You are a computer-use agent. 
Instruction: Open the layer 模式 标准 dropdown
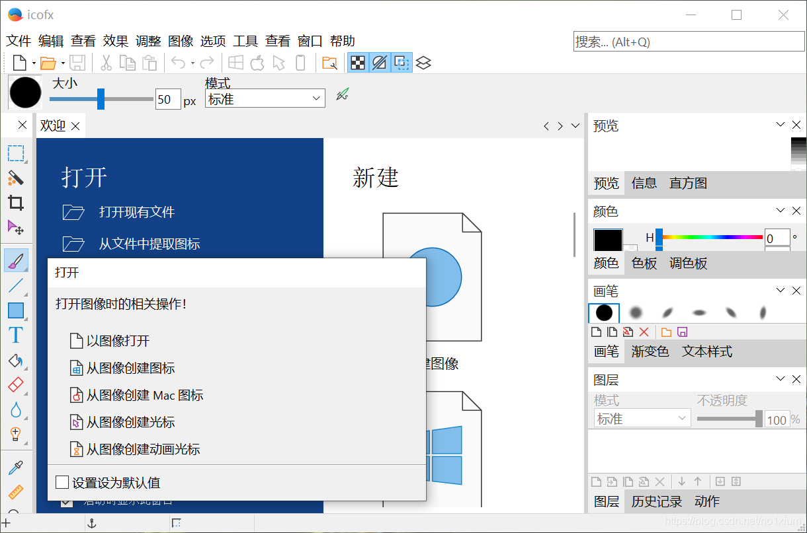[x=642, y=419]
